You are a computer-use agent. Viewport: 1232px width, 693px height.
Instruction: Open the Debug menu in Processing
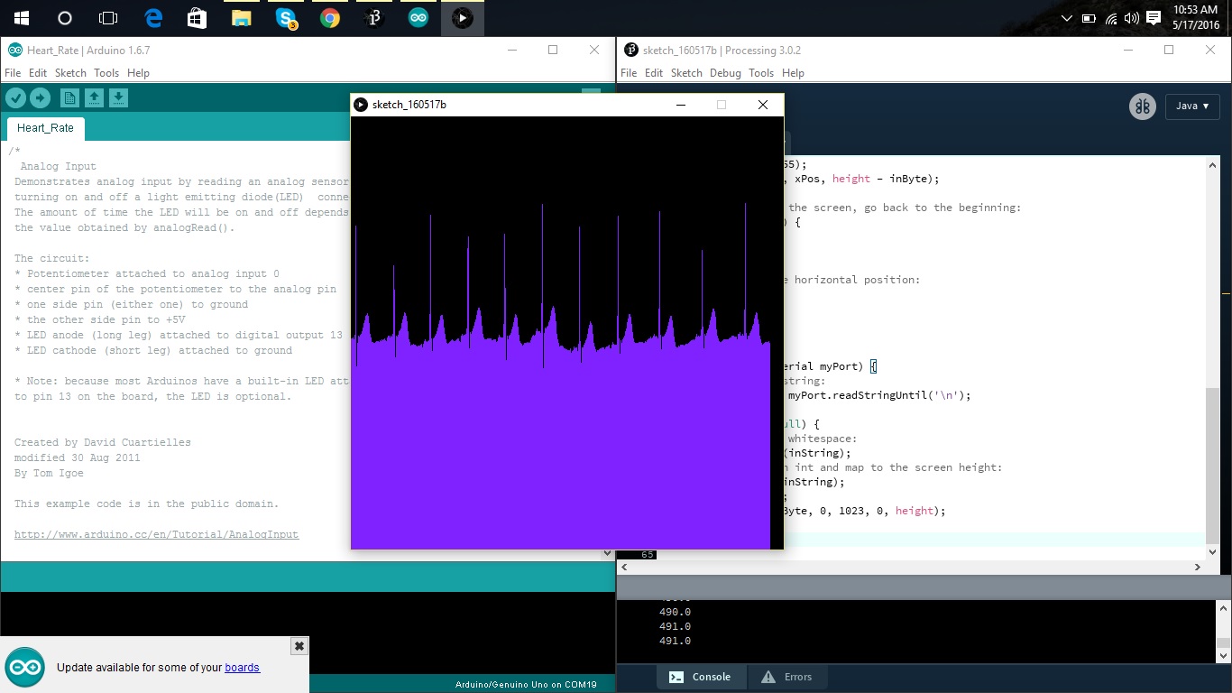pos(725,73)
